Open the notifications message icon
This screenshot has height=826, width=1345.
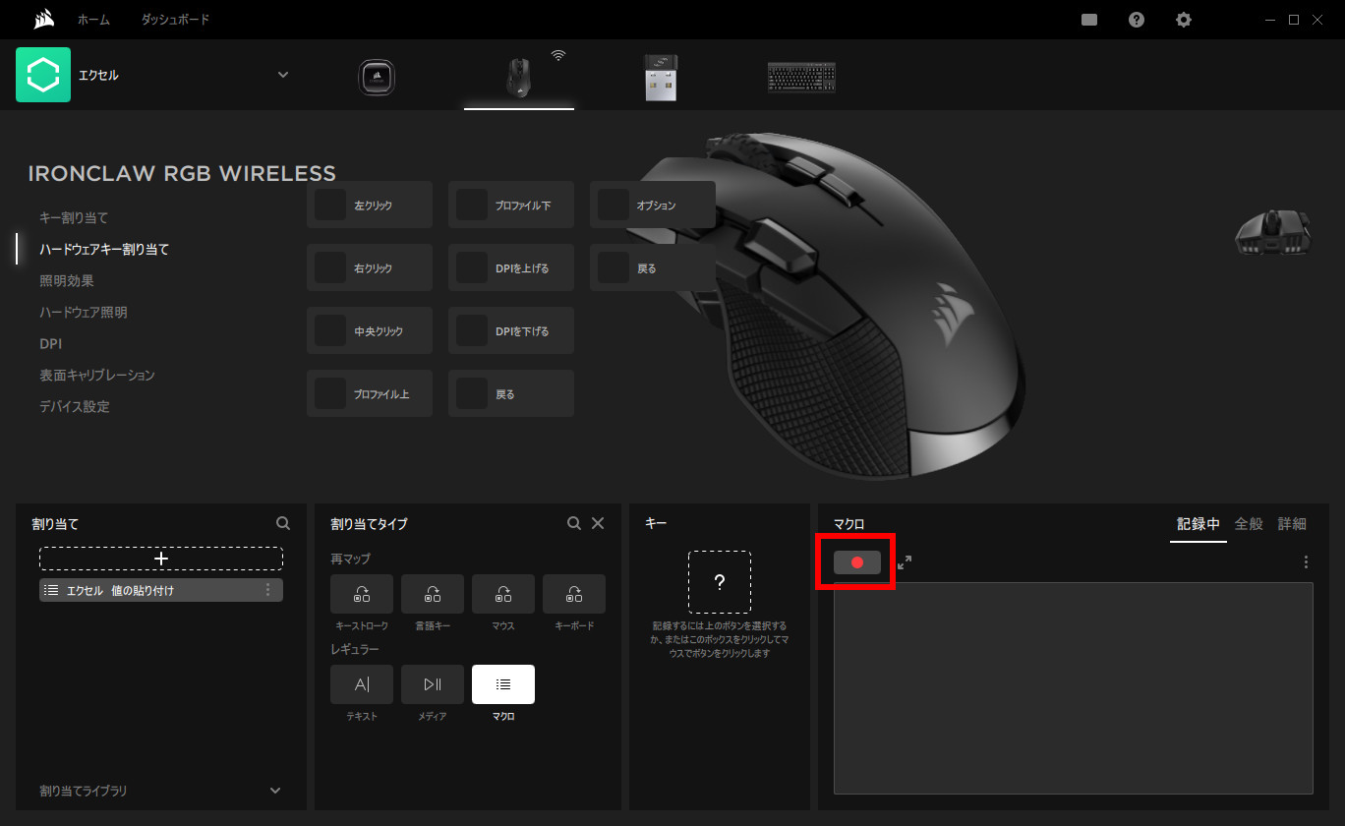1089,20
